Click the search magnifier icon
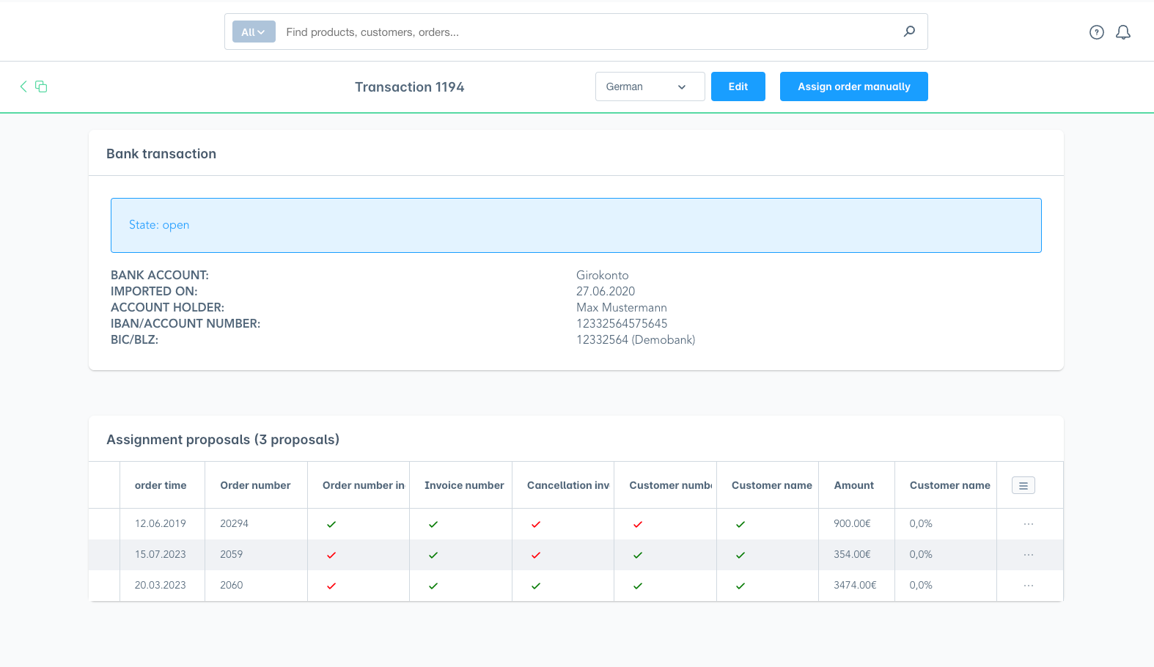Viewport: 1154px width, 667px height. [x=909, y=32]
